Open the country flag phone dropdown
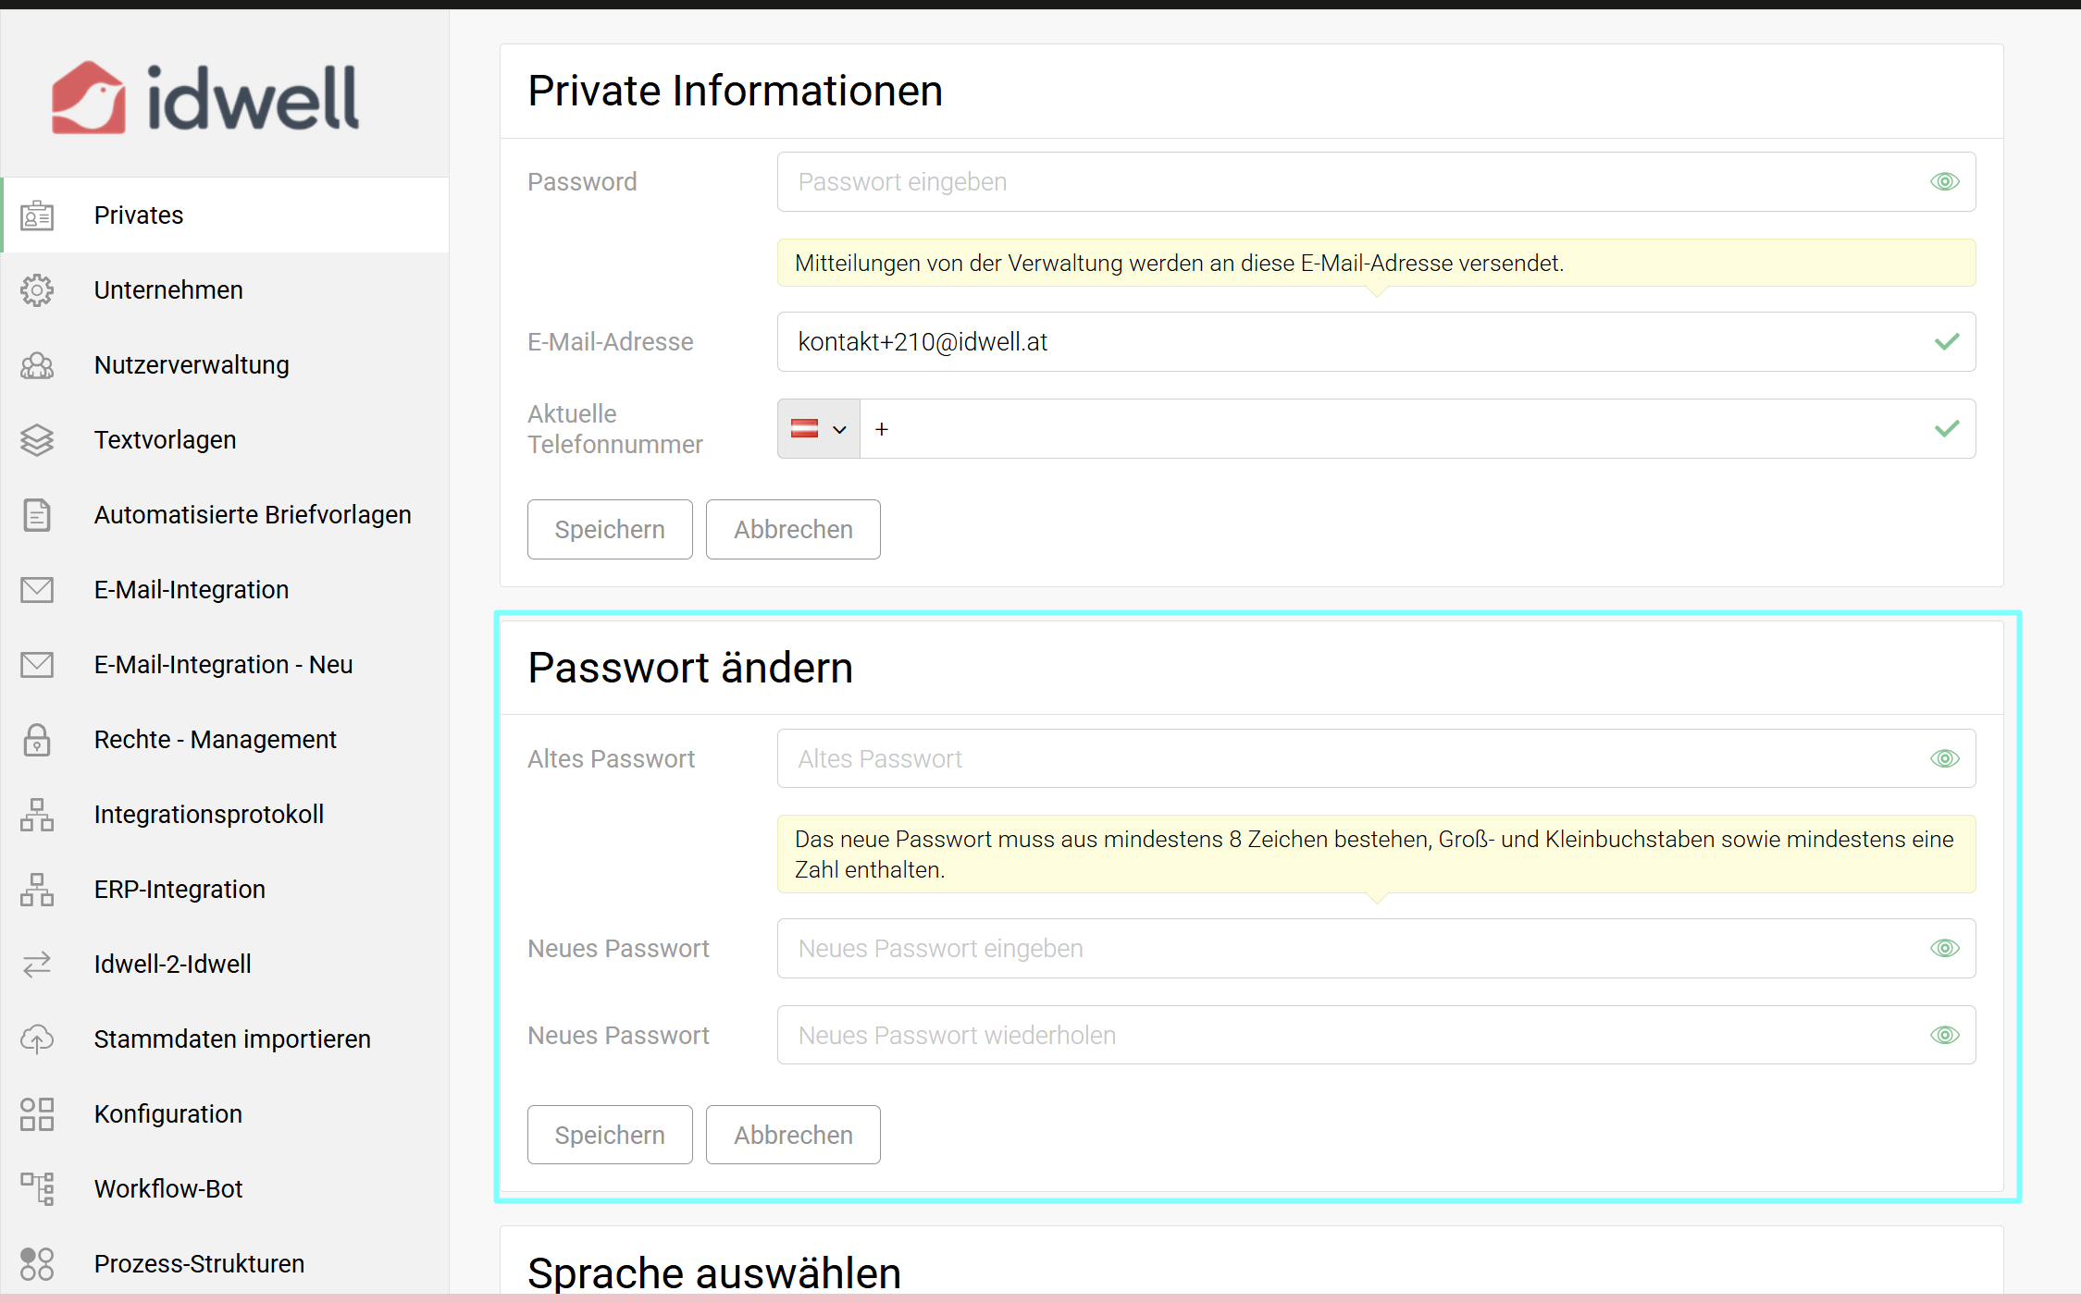The height and width of the screenshot is (1303, 2081). pyautogui.click(x=818, y=429)
